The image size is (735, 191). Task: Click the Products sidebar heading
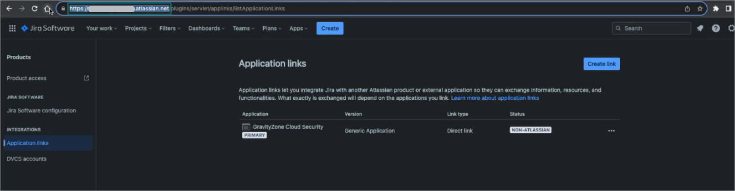click(x=19, y=57)
